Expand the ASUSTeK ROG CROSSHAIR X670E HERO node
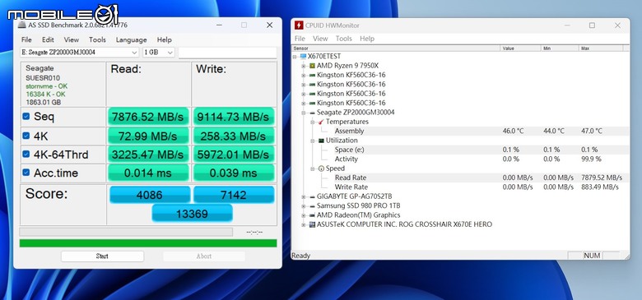Viewport: 642px width, 300px height. coord(304,225)
